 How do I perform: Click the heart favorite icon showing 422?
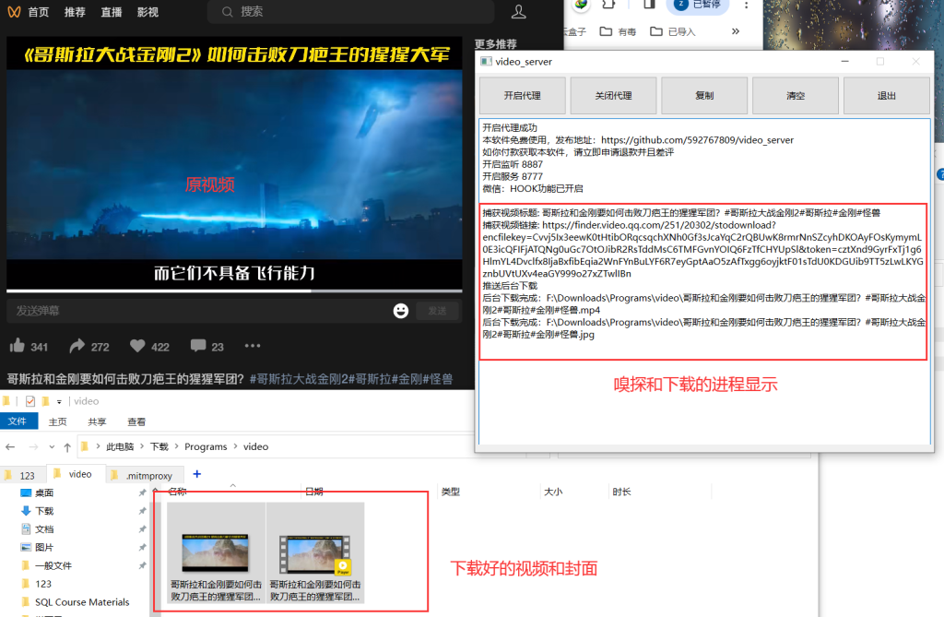point(136,346)
